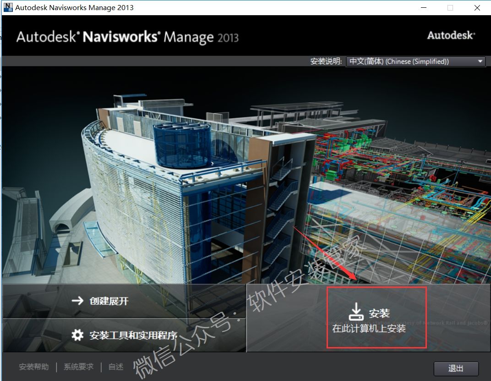Click the Navisworks app icon in title bar
Image resolution: width=491 pixels, height=381 pixels.
click(x=8, y=7)
